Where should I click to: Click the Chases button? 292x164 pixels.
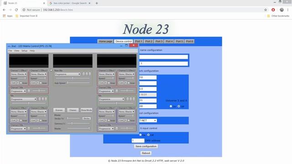73,110
